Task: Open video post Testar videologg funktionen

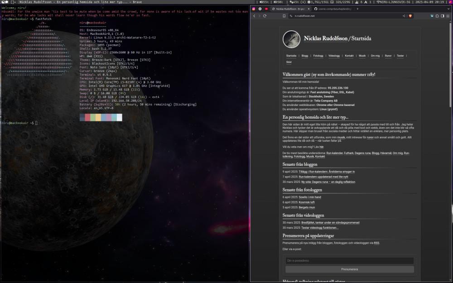Action: coord(320,228)
